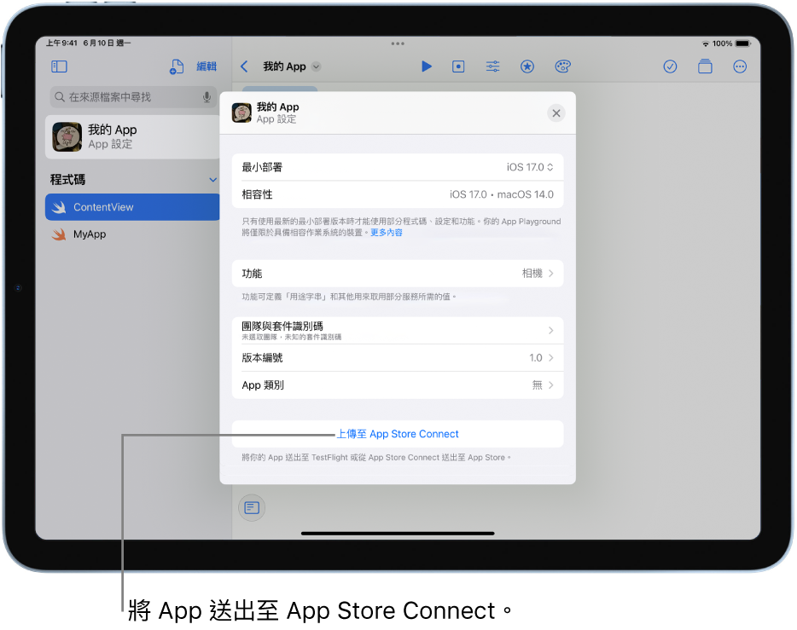Open the stacked library icon
The width and height of the screenshot is (797, 630).
pos(705,66)
